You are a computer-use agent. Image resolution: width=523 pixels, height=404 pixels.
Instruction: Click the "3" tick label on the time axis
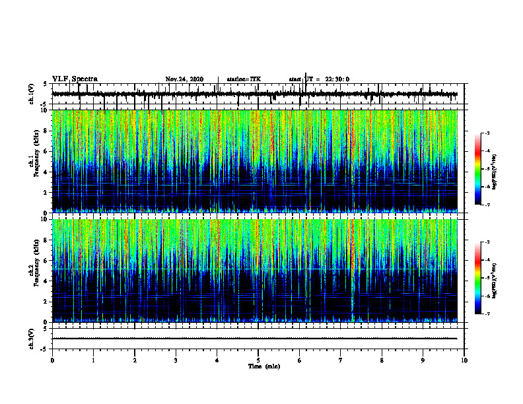coord(176,360)
